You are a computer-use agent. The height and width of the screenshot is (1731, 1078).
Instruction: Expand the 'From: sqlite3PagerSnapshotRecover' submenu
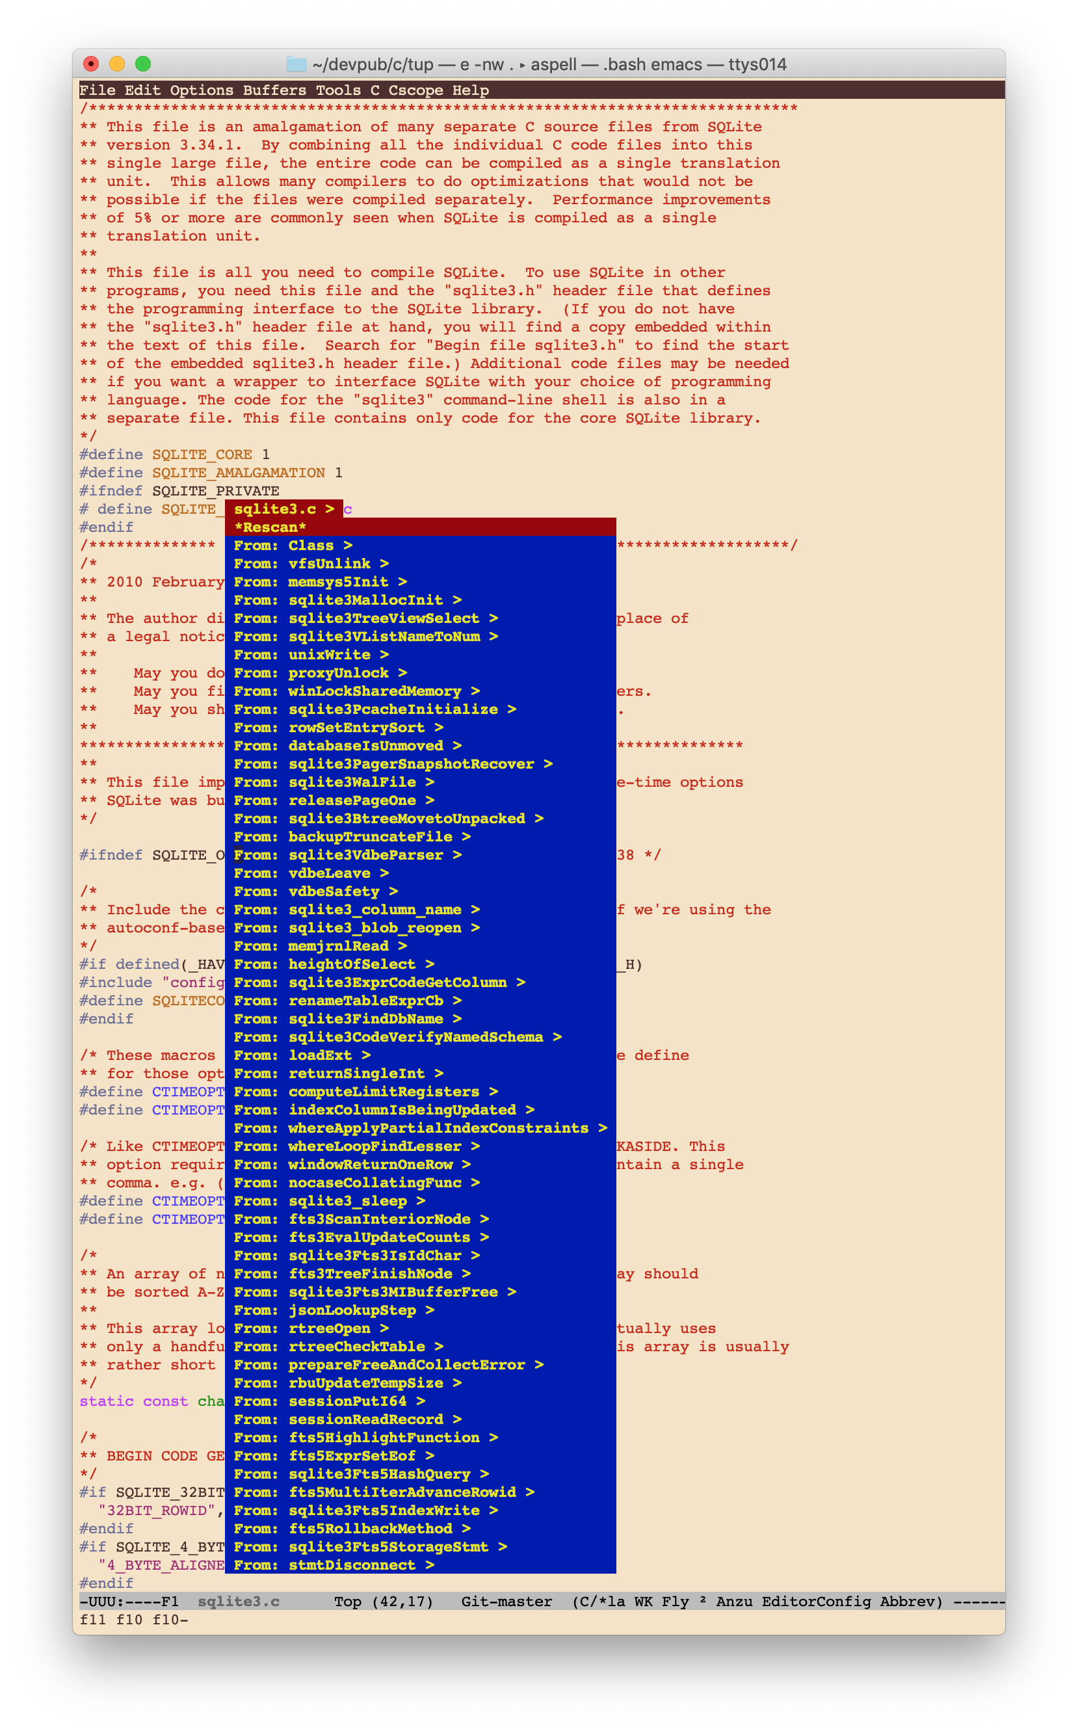(x=421, y=763)
